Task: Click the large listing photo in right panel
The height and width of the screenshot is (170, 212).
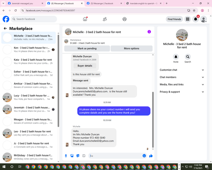Action: click(x=182, y=35)
